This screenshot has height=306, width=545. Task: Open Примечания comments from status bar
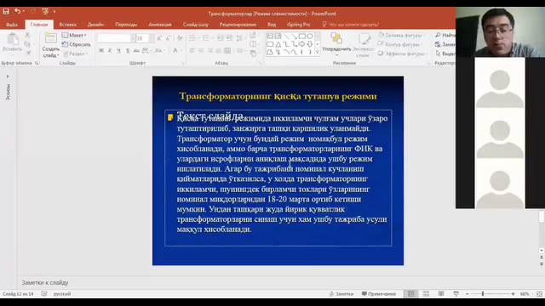(378, 294)
